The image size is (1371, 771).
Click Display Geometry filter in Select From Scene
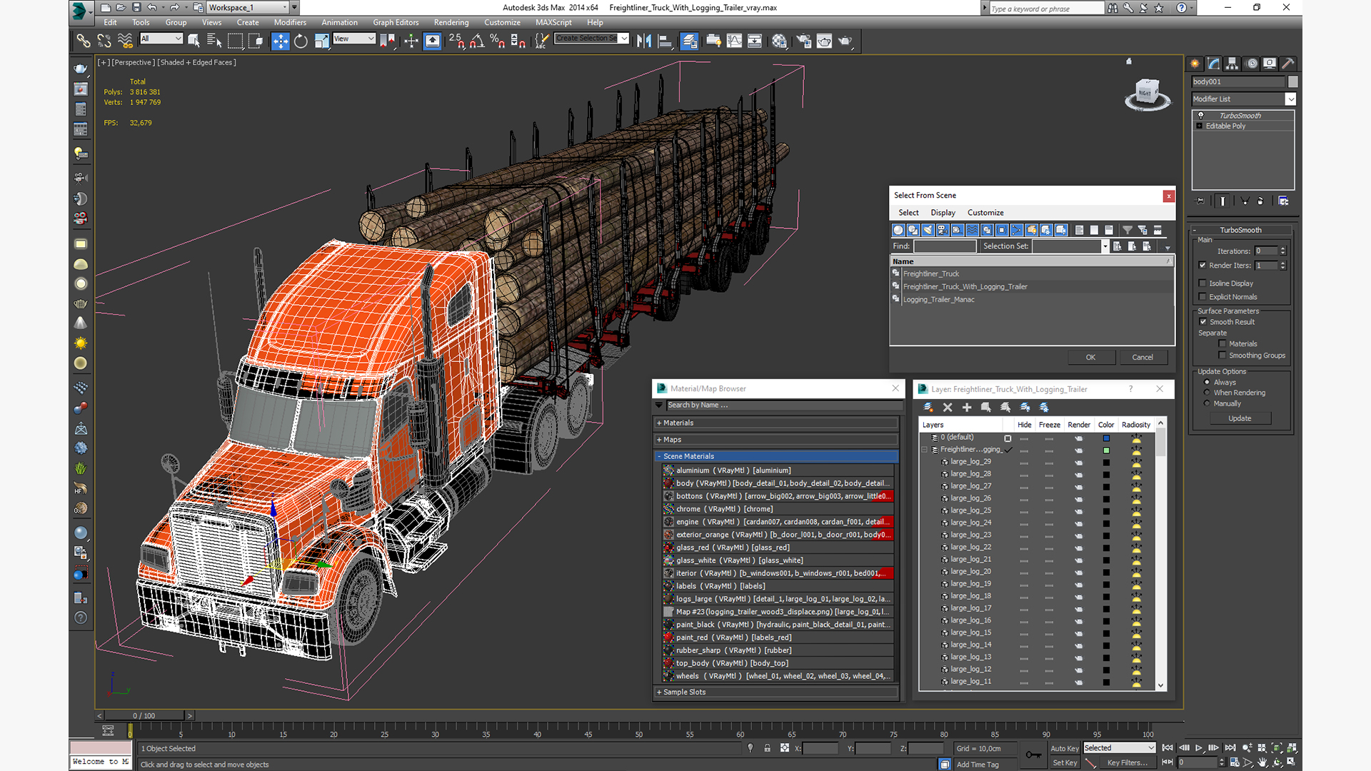point(898,230)
